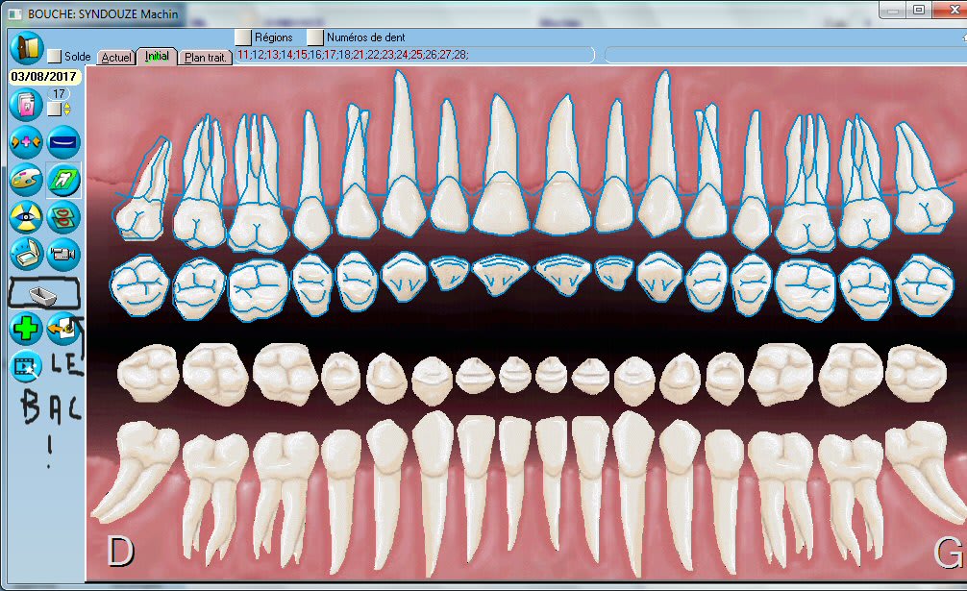Screen dimensions: 967x591
Task: Click the eye view icon
Action: point(26,217)
